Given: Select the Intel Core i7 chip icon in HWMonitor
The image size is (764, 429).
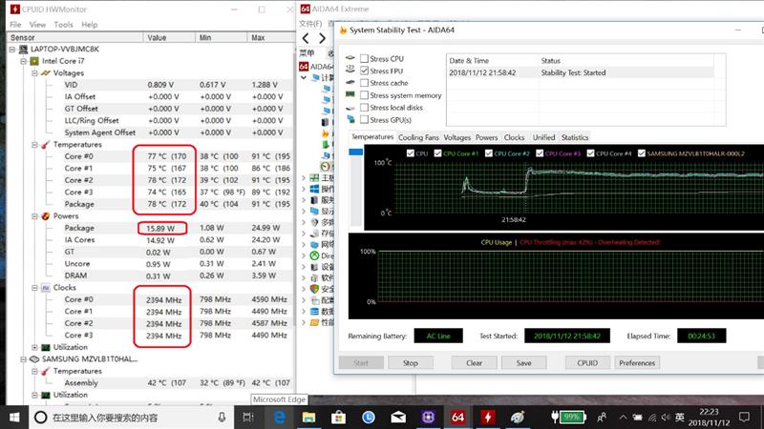Looking at the screenshot, I should coord(34,61).
